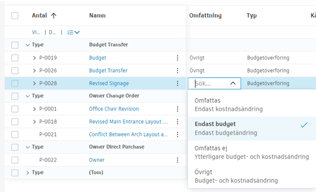Image resolution: width=316 pixels, height=192 pixels.
Task: Expand row P-0001
Action: (34, 109)
